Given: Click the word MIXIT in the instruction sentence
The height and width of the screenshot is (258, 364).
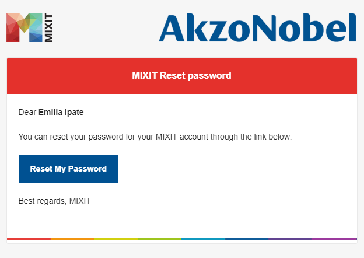Looking at the screenshot, I should click(166, 137).
